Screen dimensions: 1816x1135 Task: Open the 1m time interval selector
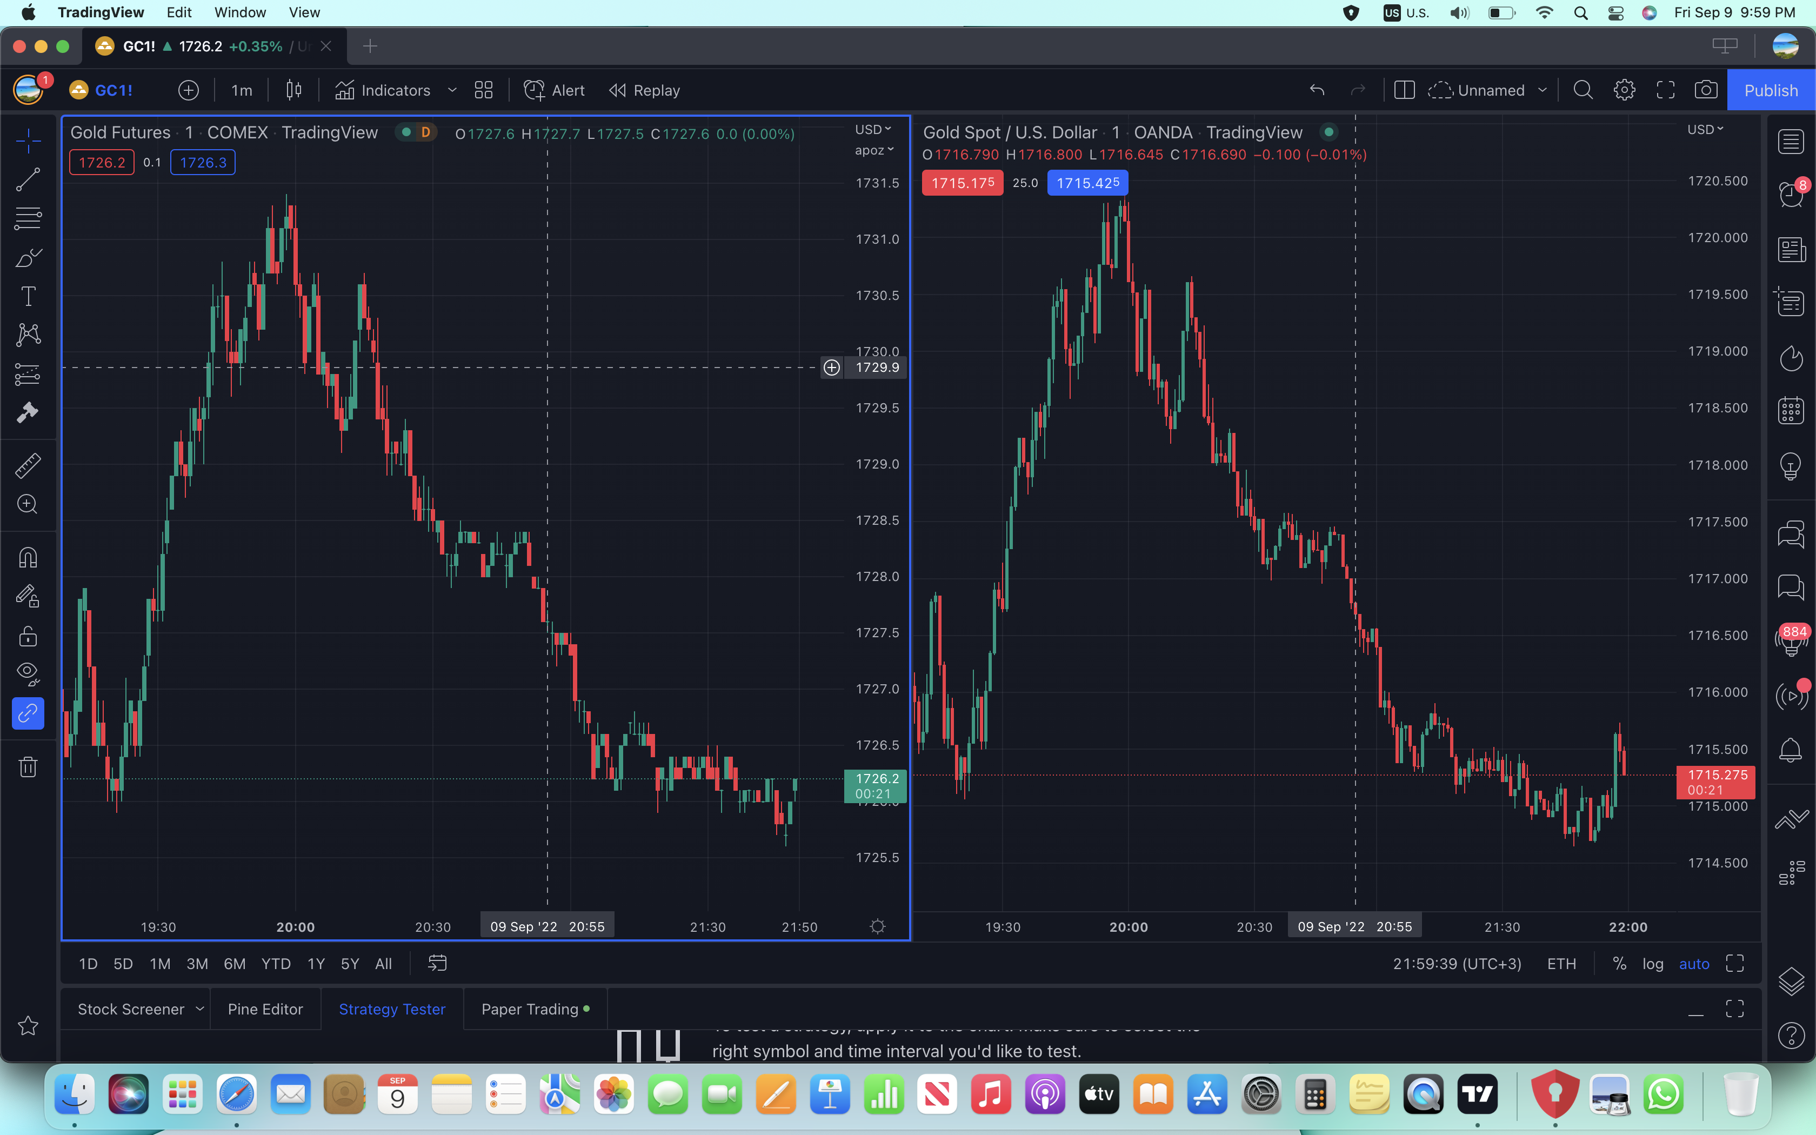(x=242, y=90)
